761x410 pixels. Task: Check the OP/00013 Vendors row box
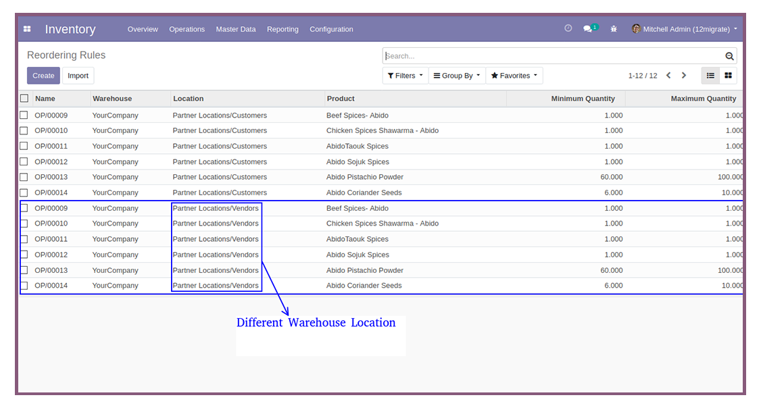tap(24, 270)
